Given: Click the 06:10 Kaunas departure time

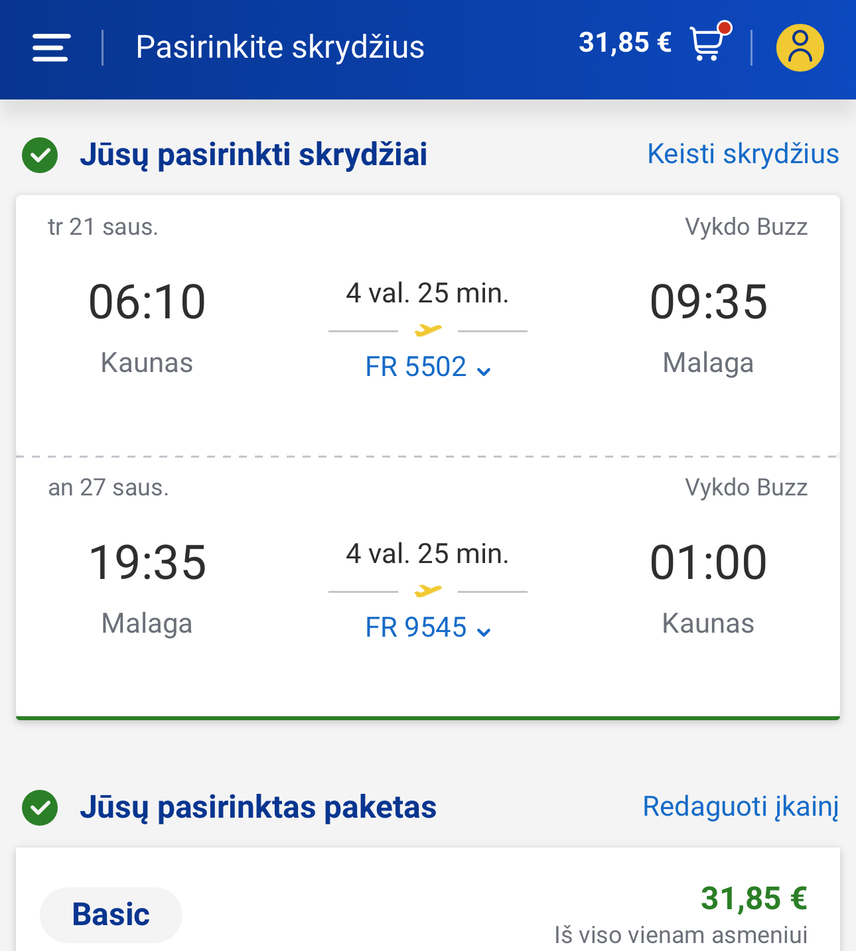Looking at the screenshot, I should 147,302.
